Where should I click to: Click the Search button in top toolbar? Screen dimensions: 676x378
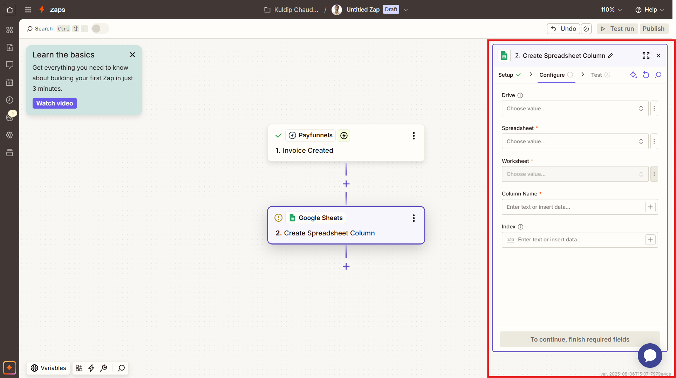point(40,29)
